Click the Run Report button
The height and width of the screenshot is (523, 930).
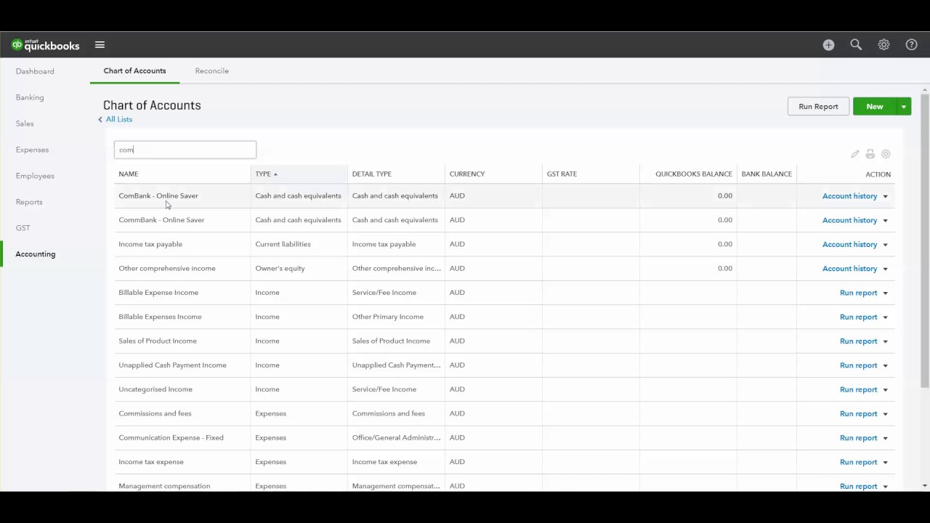(818, 107)
